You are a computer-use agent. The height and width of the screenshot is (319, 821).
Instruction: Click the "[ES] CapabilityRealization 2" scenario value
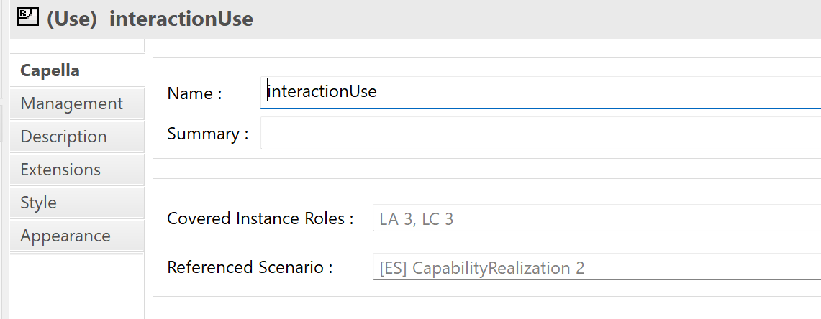click(482, 269)
